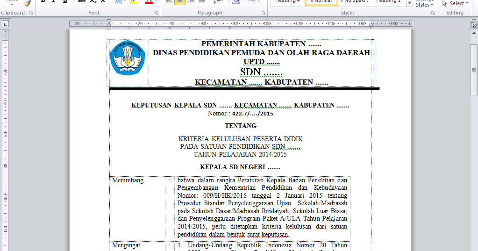The width and height of the screenshot is (478, 251).
Task: Open the Text Effects glowing A icon
Action: click(x=119, y=1)
